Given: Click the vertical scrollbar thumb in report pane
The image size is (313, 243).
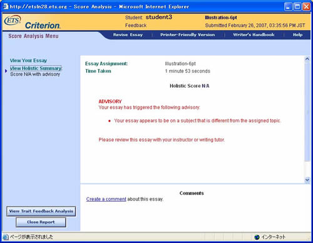Looking at the screenshot, I should tap(307, 111).
